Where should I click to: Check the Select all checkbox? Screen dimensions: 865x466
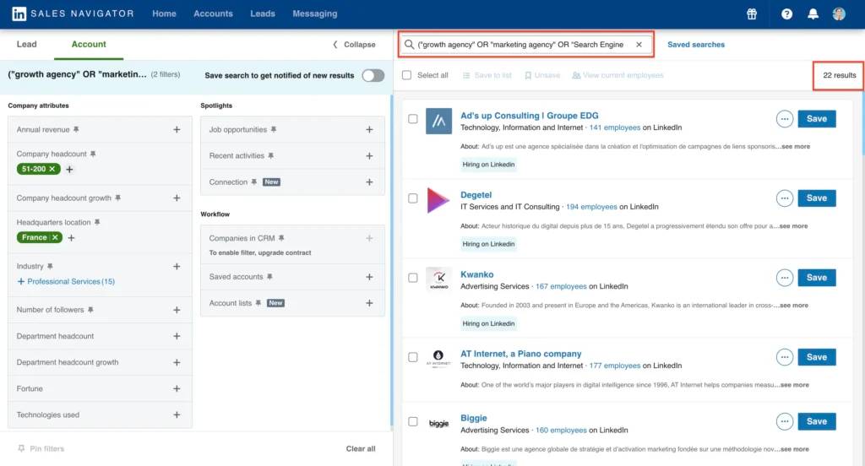407,75
